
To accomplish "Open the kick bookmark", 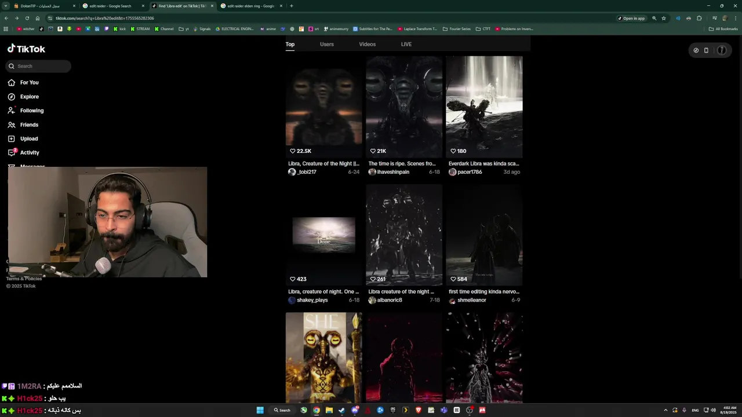I will coord(119,29).
